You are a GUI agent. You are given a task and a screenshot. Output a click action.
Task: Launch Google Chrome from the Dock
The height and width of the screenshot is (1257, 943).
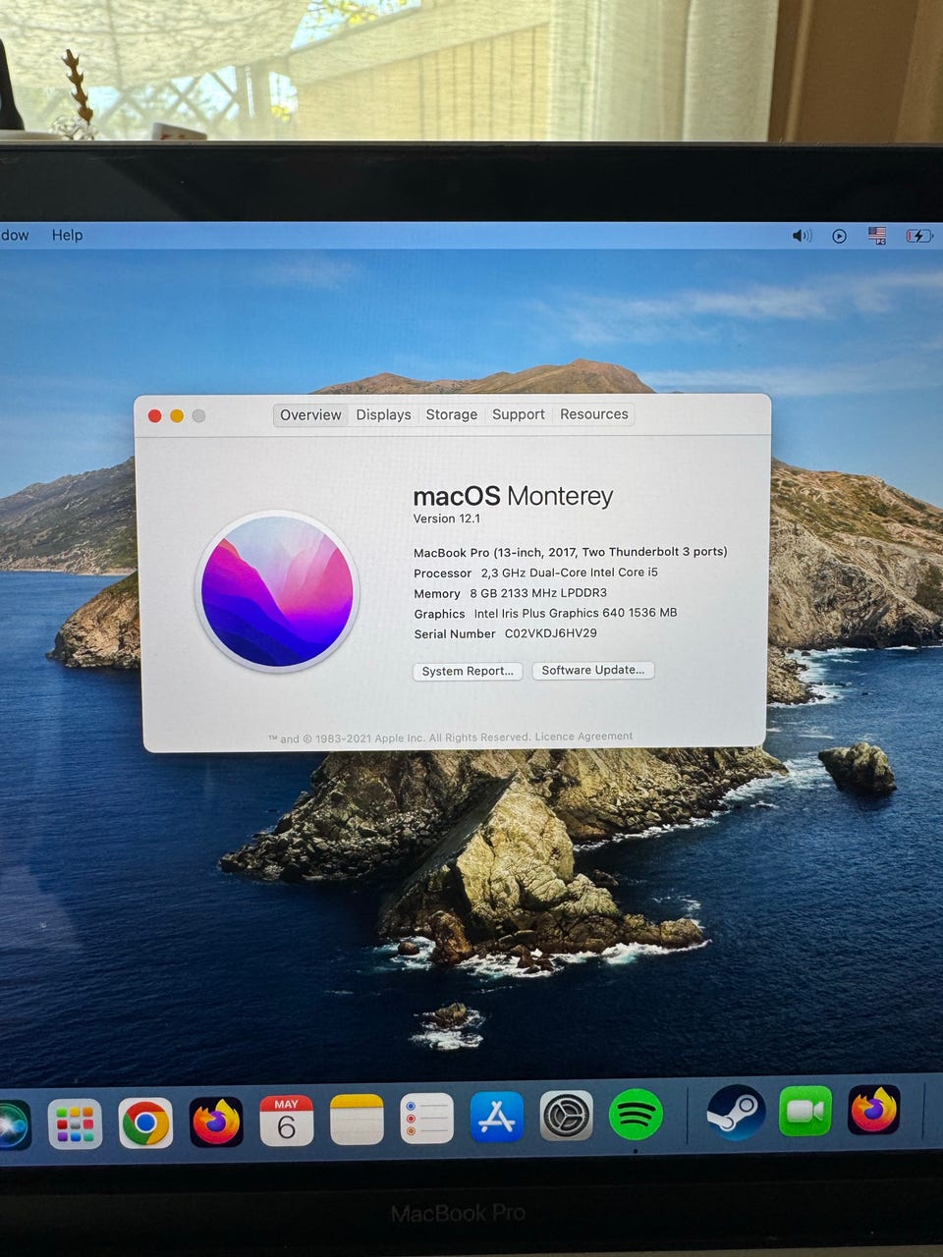point(145,1122)
